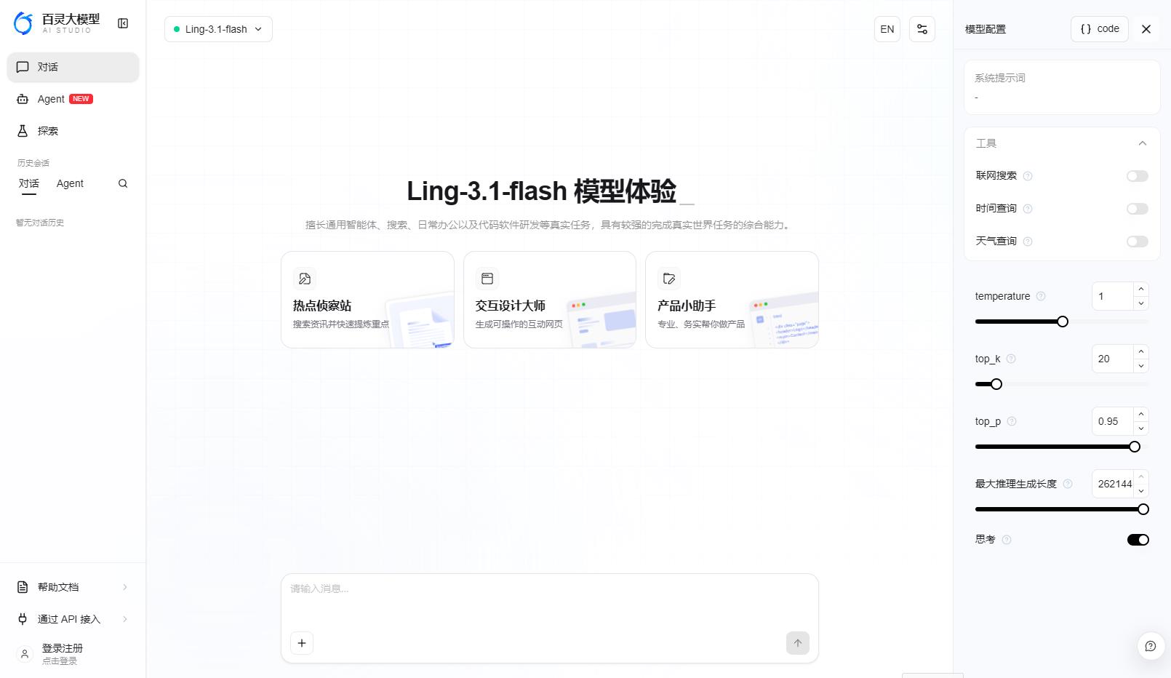The width and height of the screenshot is (1171, 678).
Task: Switch history to the 对话 tab
Action: click(29, 183)
